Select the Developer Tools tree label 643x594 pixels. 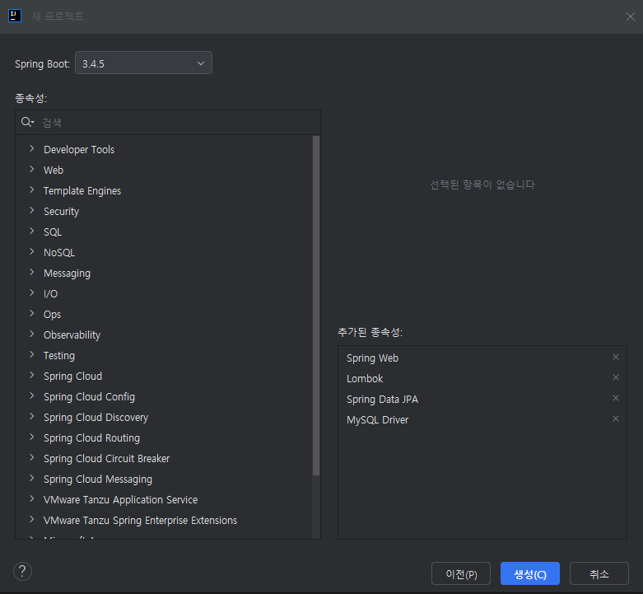coord(79,150)
